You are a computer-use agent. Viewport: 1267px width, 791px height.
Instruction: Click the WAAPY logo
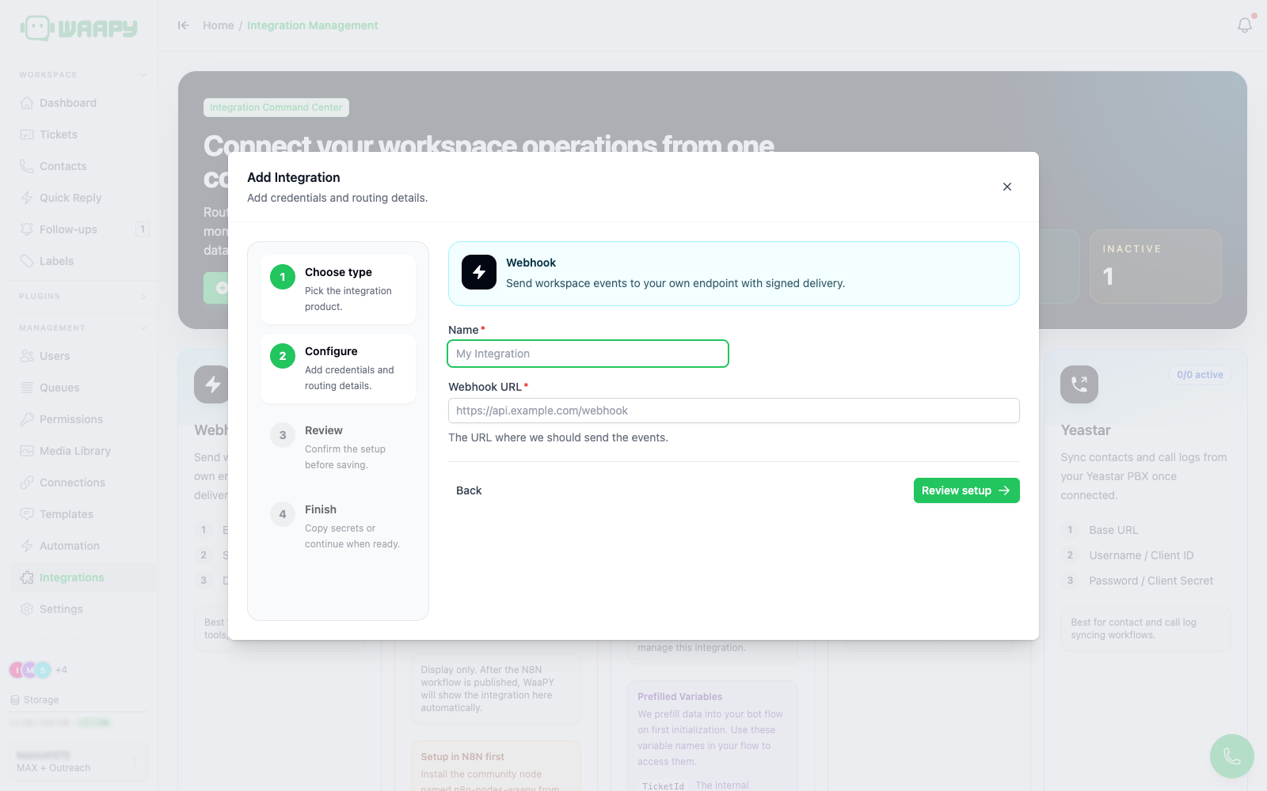[x=78, y=28]
